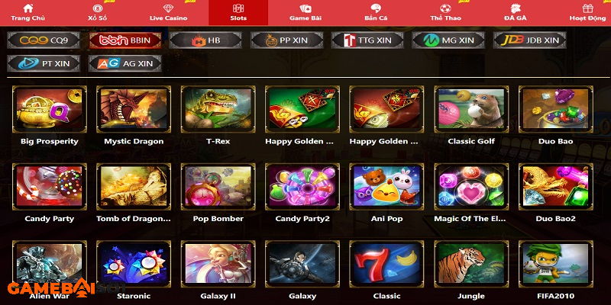Open the Live Casino diamond icon
The width and height of the screenshot is (611, 305).
pos(168,8)
